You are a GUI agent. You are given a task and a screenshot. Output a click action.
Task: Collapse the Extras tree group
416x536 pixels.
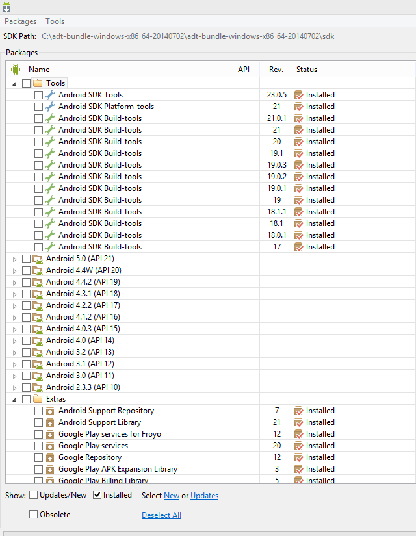(x=14, y=400)
